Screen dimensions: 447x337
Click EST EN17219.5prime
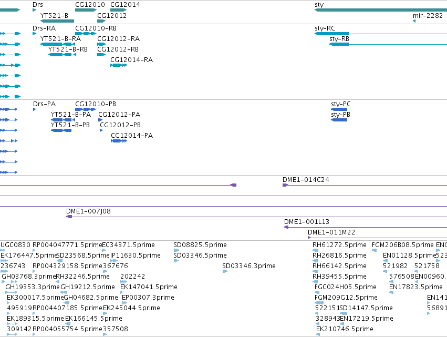[367, 319]
